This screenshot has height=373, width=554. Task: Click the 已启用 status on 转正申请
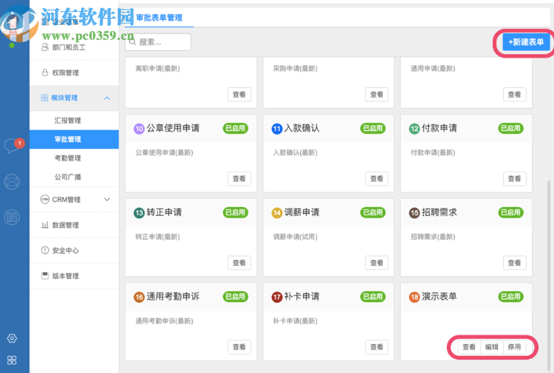235,213
